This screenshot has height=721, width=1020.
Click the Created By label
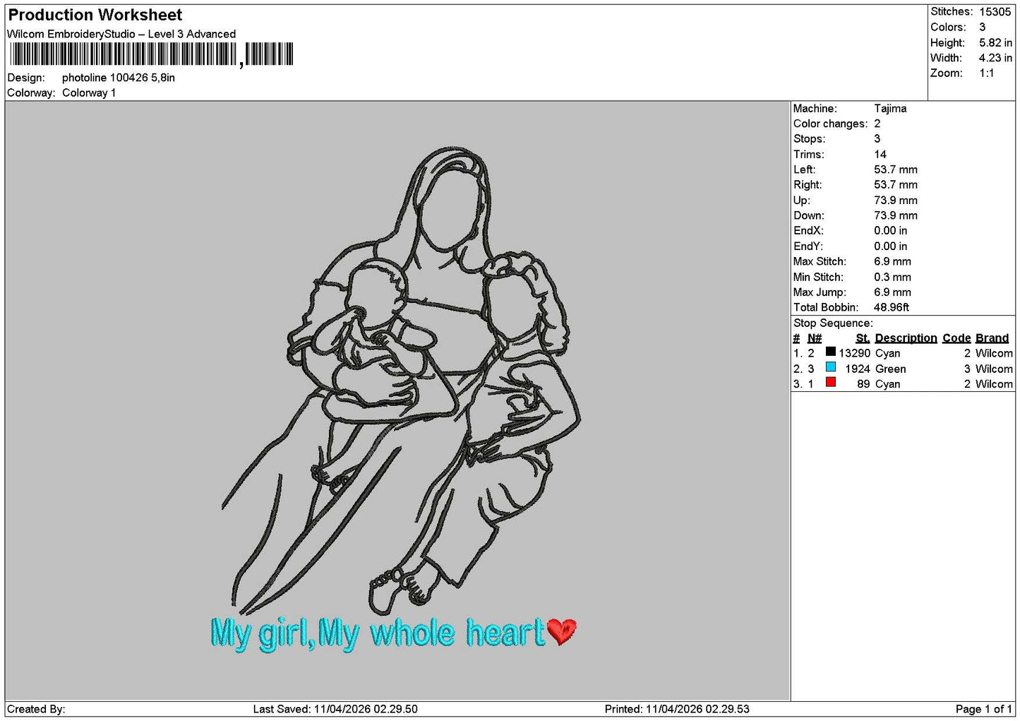[x=36, y=709]
